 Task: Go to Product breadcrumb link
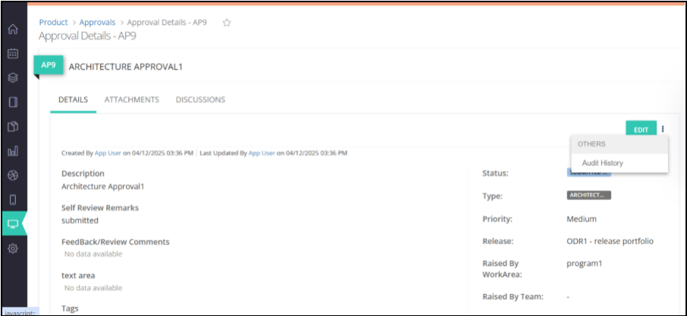tap(53, 22)
